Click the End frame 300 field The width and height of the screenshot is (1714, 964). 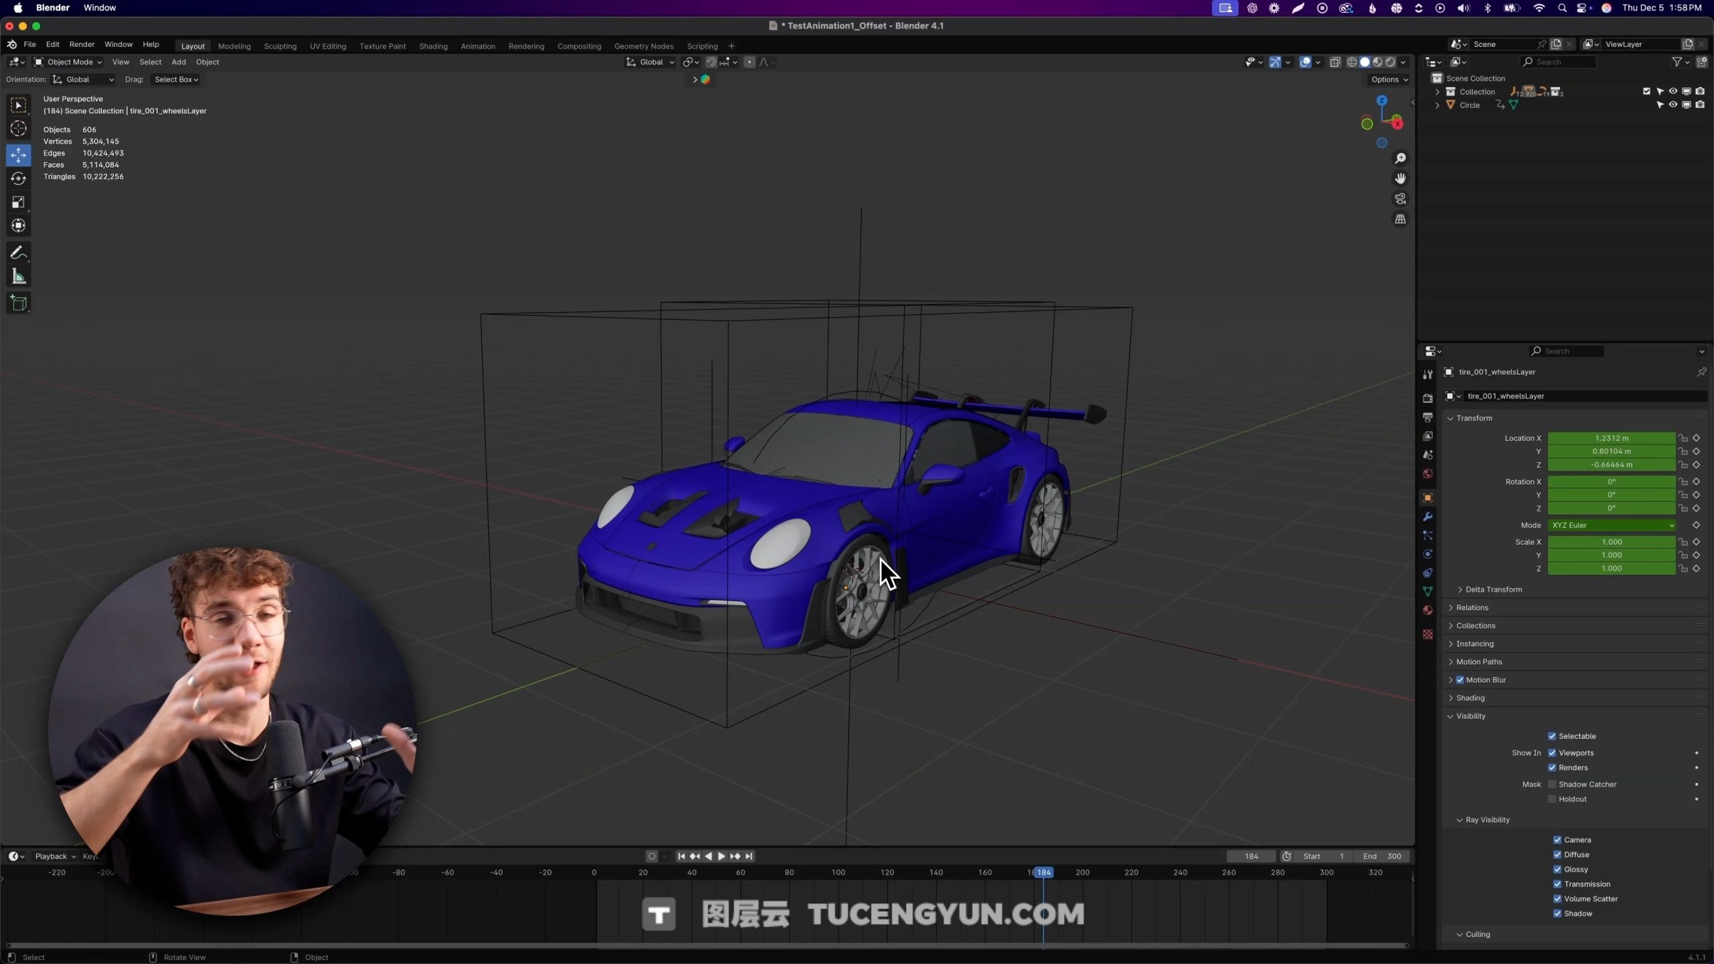[1383, 856]
